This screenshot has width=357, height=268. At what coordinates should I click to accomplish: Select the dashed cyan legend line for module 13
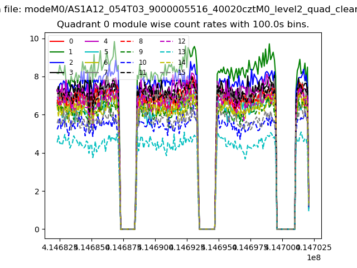(166, 52)
